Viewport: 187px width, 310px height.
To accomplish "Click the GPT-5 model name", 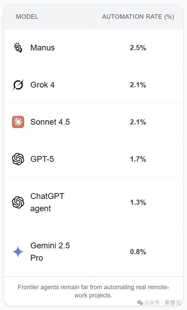I will [x=42, y=159].
